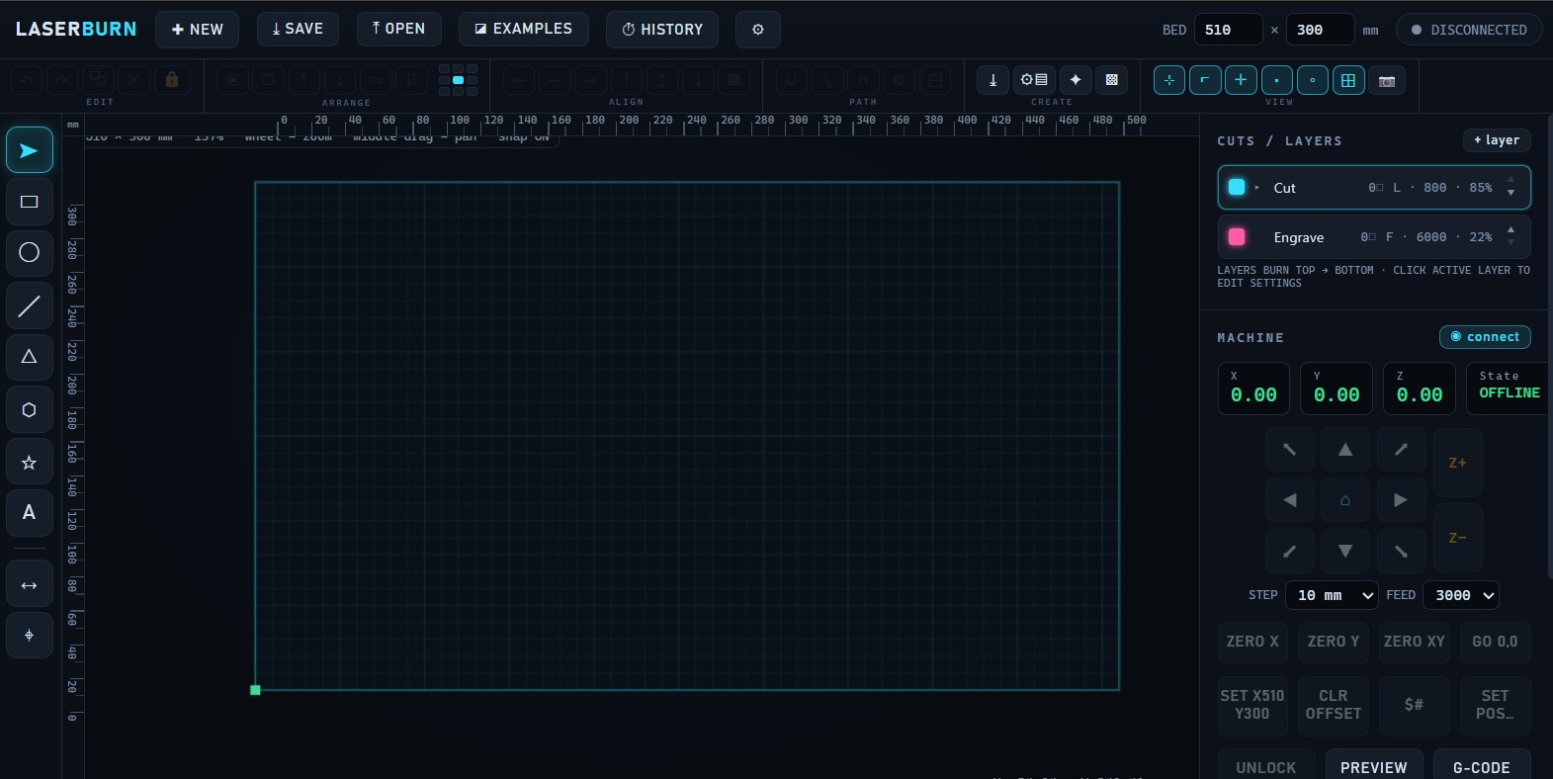Screen dimensions: 1553x779
Task: Select the line drawing tool
Action: tap(30, 305)
